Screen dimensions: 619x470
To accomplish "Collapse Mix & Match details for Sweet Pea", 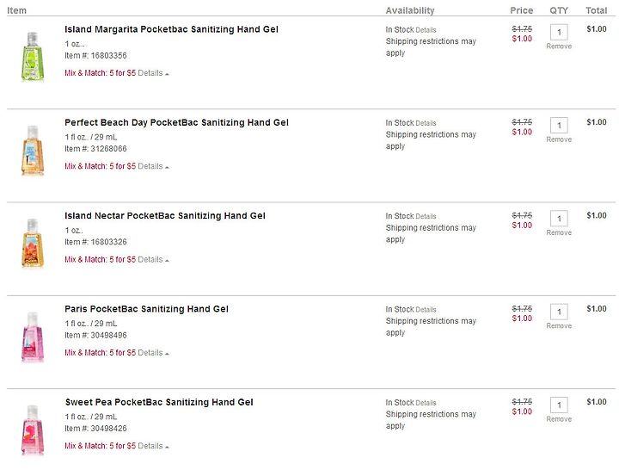I will pos(153,446).
